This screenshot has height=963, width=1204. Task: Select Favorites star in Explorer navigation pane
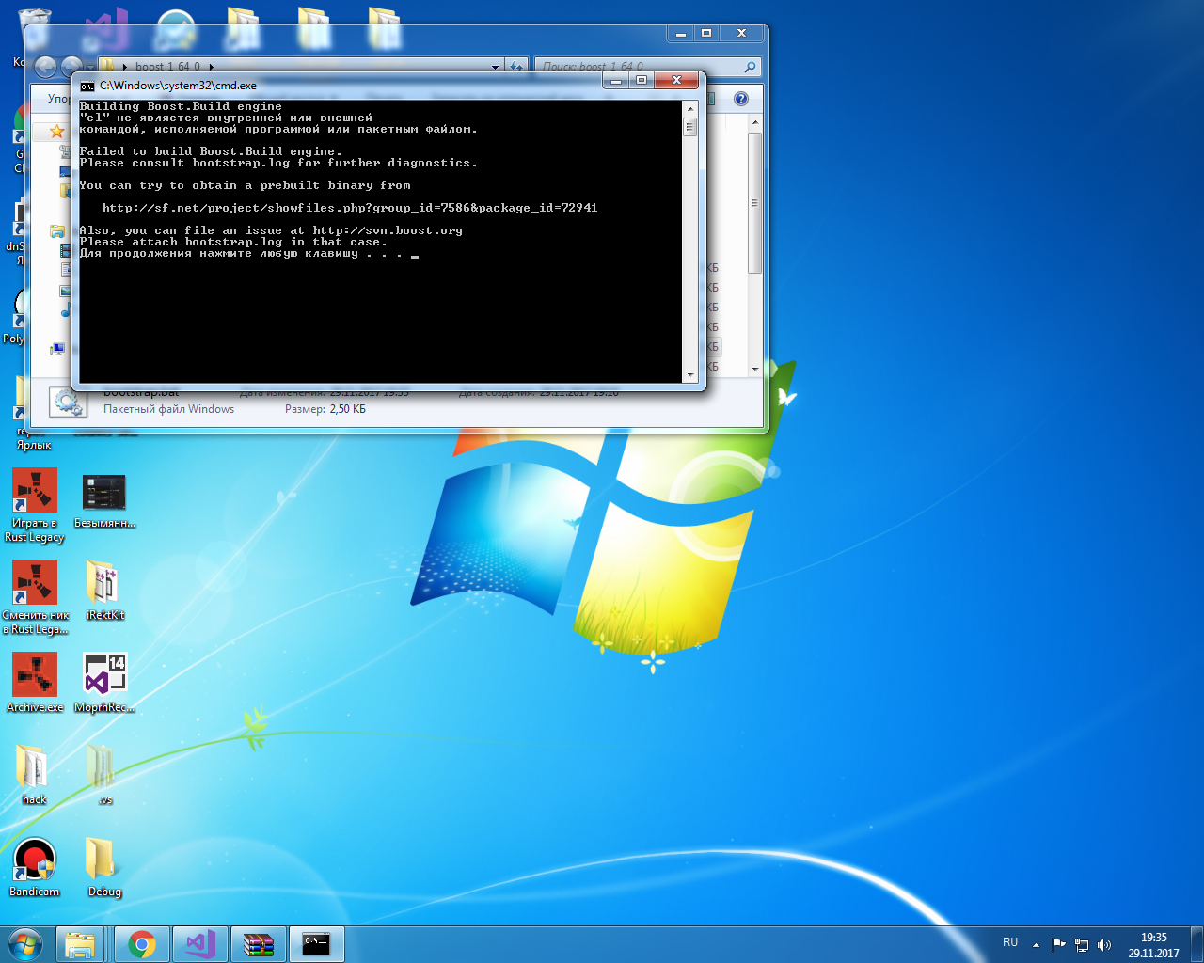coord(56,132)
